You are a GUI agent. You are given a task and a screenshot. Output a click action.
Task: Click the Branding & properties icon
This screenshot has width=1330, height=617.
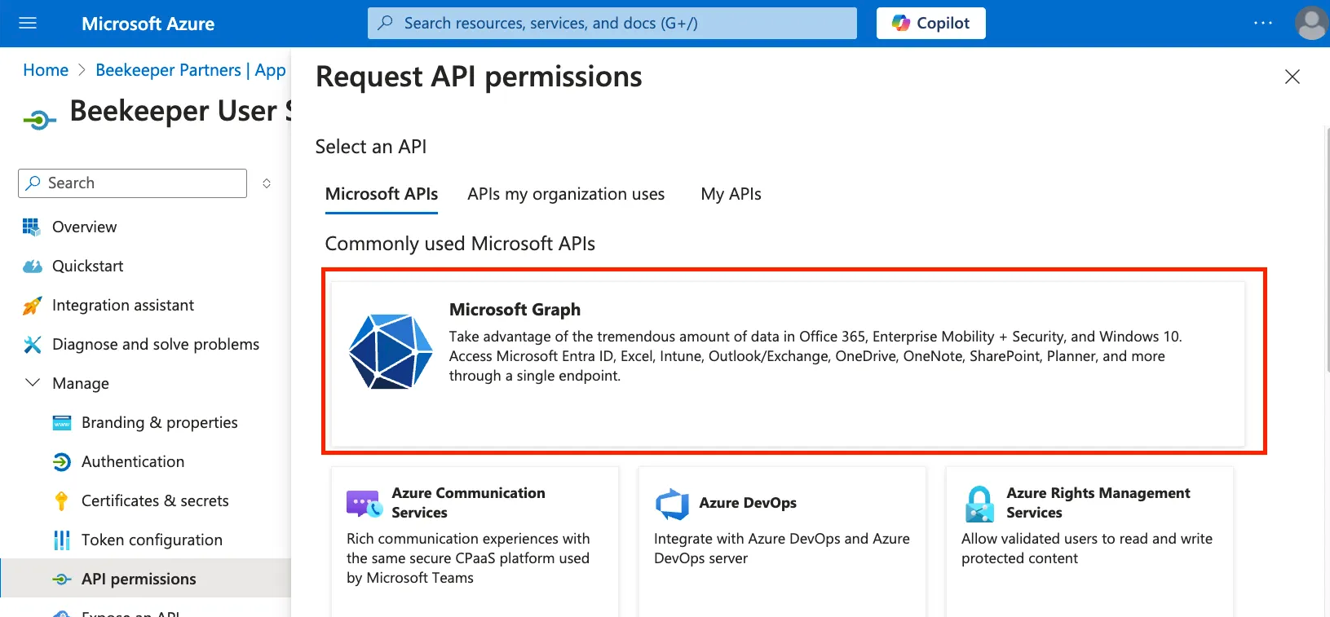pyautogui.click(x=62, y=423)
